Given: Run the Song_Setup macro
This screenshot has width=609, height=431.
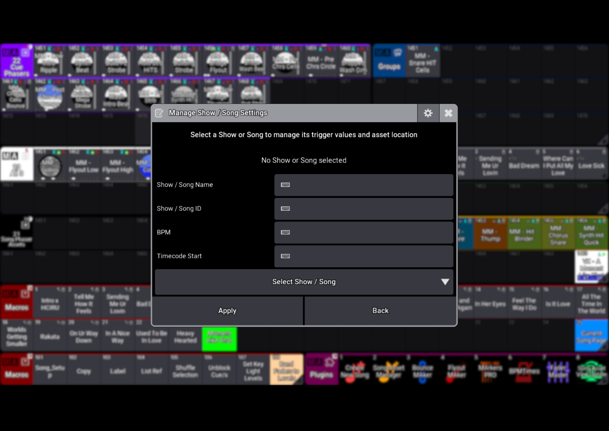Looking at the screenshot, I should tap(50, 370).
